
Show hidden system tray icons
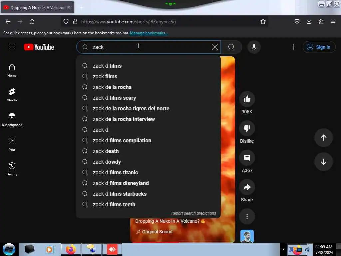point(283,250)
